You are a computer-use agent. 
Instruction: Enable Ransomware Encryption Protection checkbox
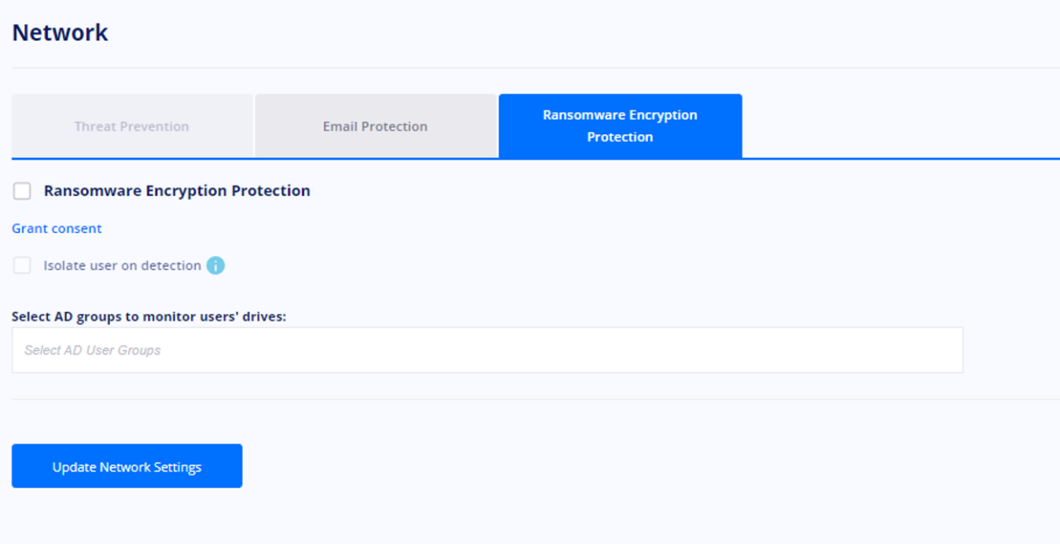[22, 191]
